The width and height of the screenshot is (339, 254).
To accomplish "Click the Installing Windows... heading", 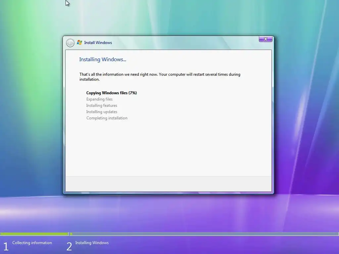I will coord(103,60).
